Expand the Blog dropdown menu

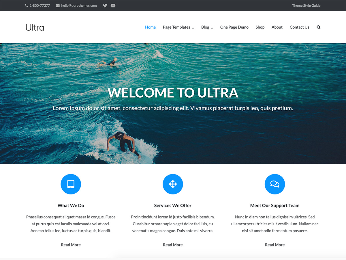point(205,27)
